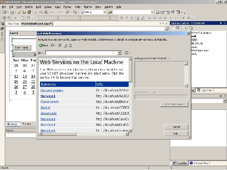Screen dimensions: 227x170
Task: Open Solution Explorer from main toolbar icon
Action: click(x=158, y=12)
